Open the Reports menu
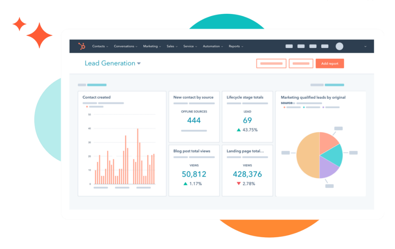The height and width of the screenshot is (249, 395). coord(236,46)
